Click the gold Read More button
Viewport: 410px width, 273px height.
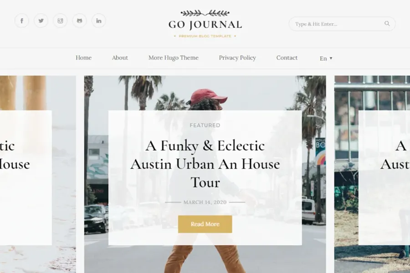205,224
